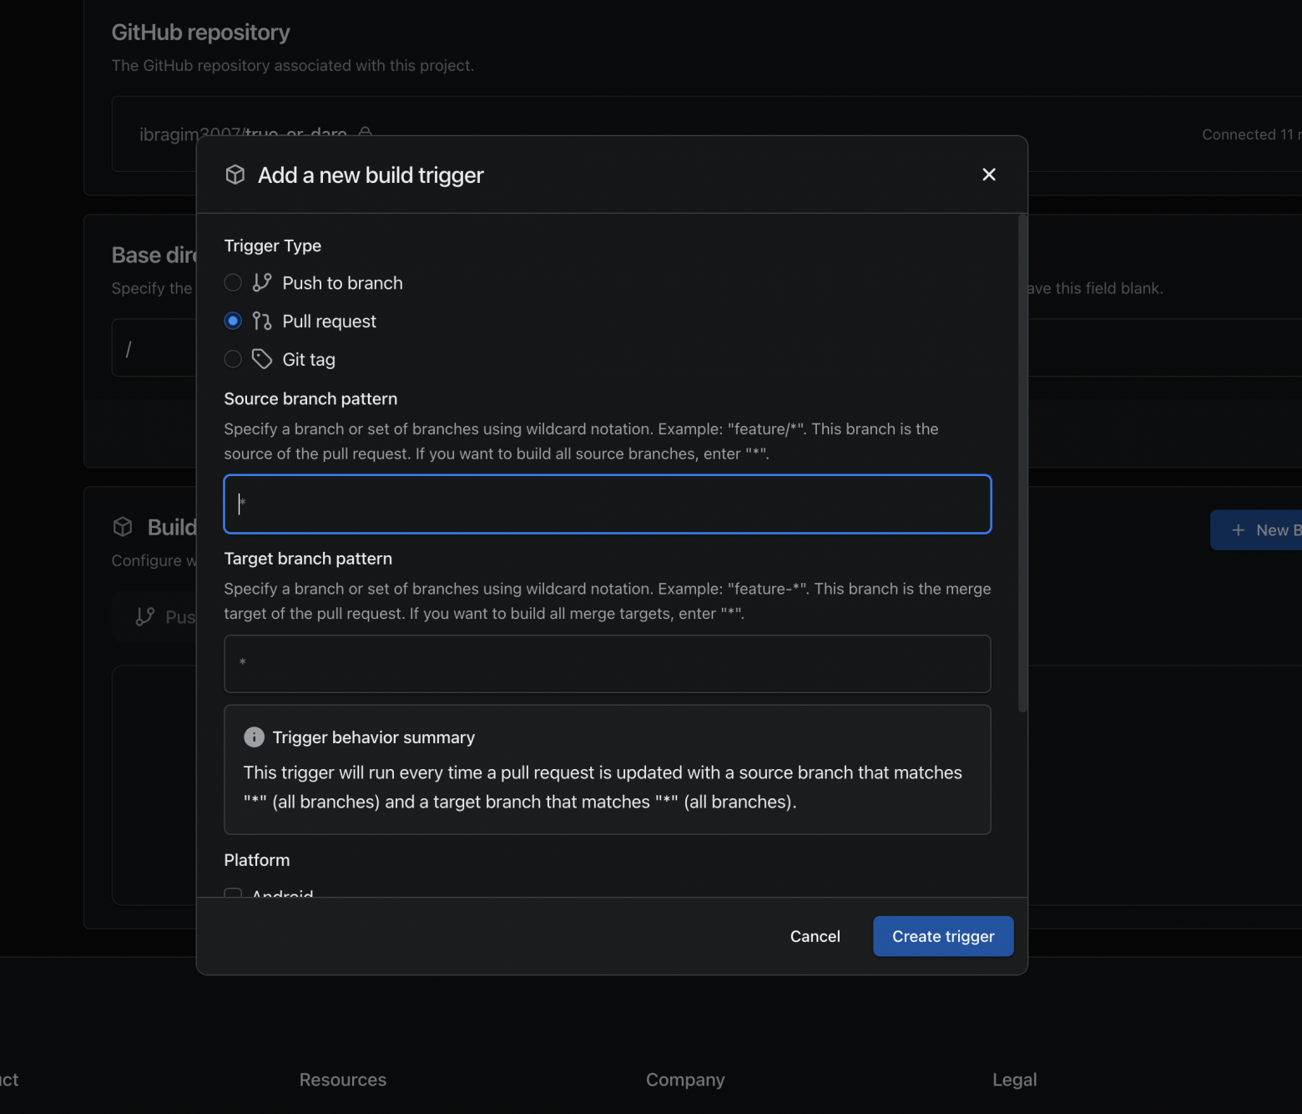1302x1114 pixels.
Task: Click the branch icon beside Push to branch
Action: (262, 283)
